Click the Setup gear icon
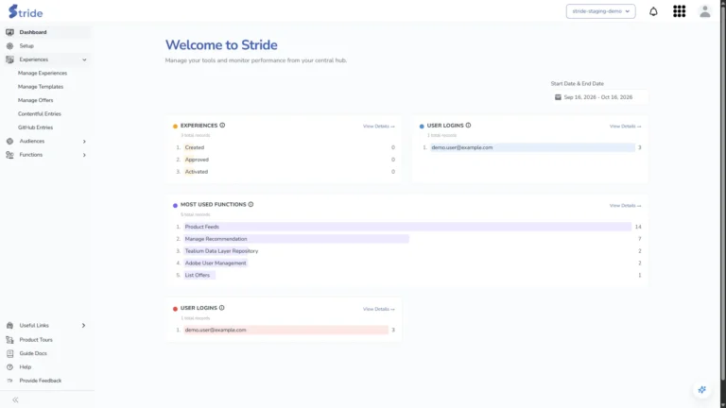726x408 pixels. (x=9, y=45)
